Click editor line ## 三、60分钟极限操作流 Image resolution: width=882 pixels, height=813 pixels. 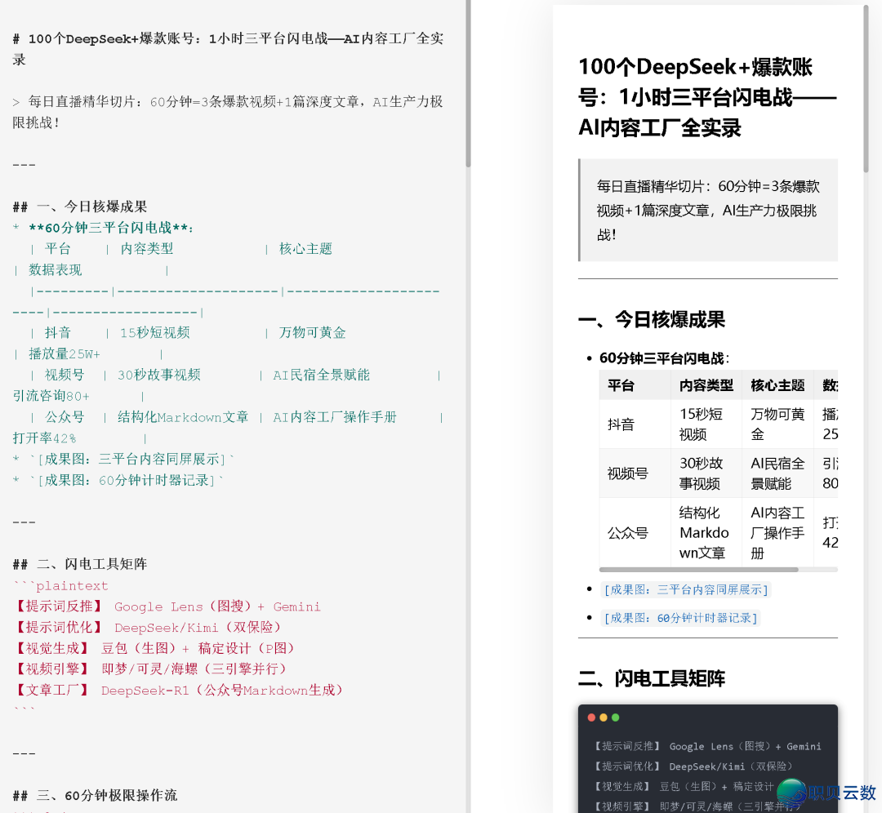pos(95,796)
